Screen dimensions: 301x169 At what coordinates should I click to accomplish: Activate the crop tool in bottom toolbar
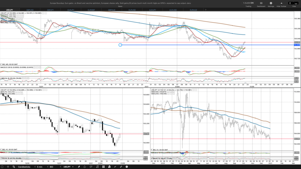(x=14, y=166)
